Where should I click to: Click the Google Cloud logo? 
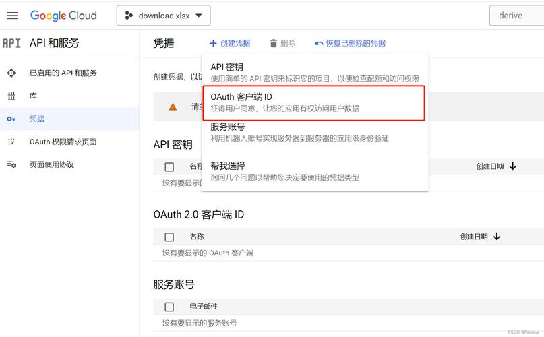pyautogui.click(x=63, y=16)
